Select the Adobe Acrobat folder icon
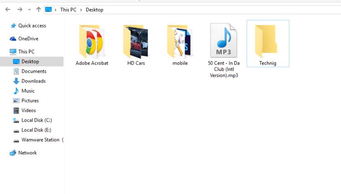 tap(92, 41)
